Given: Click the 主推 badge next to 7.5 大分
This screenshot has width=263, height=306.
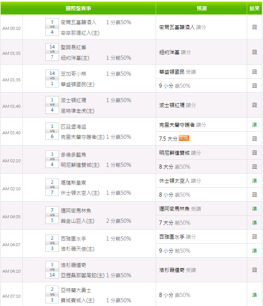Looking at the screenshot, I should point(184,138).
